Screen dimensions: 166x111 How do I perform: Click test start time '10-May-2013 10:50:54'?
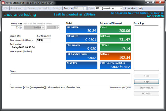click(22, 47)
